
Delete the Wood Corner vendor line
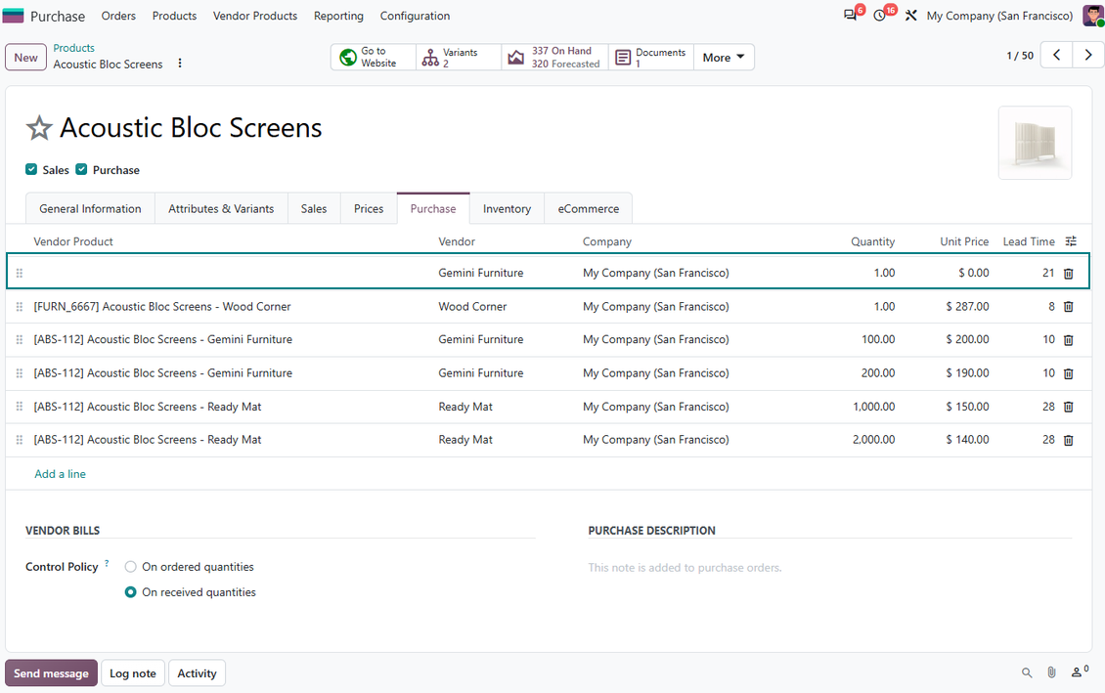pos(1068,307)
